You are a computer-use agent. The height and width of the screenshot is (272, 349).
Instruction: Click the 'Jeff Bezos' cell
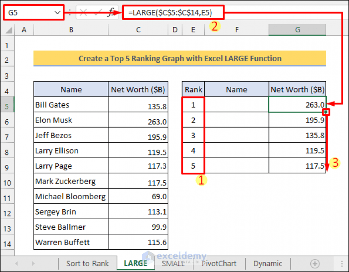(x=71, y=135)
